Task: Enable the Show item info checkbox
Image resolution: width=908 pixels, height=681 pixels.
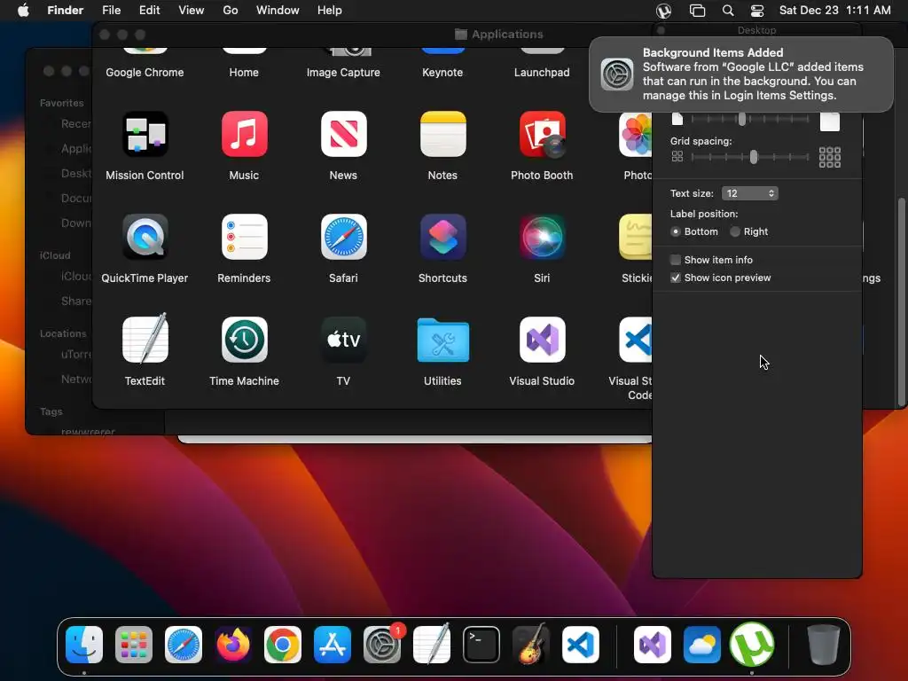Action: coord(675,260)
